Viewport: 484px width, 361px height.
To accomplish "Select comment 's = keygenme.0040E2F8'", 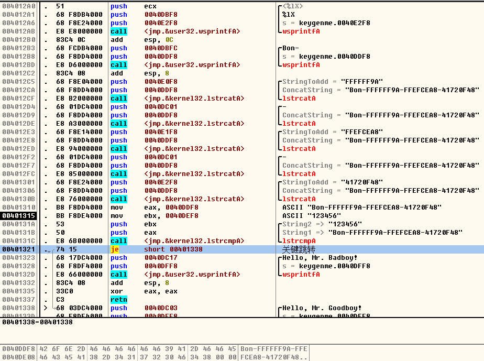I will 326,23.
